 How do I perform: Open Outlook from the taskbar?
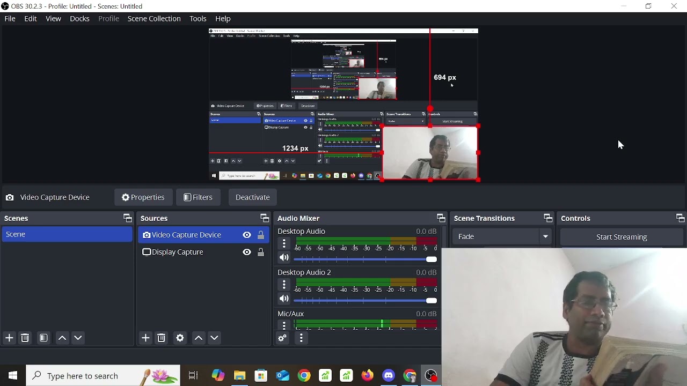click(x=282, y=376)
